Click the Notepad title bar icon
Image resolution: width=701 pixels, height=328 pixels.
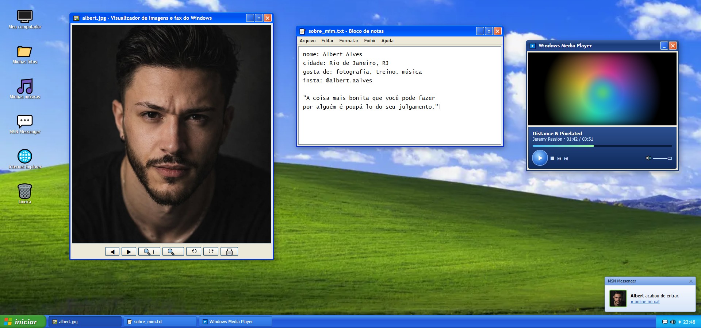(x=302, y=31)
